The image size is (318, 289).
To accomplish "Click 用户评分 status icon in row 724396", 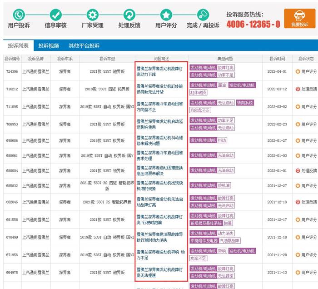I will click(298, 71).
